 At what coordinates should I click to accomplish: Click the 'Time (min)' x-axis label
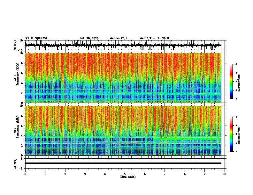pyautogui.click(x=128, y=177)
